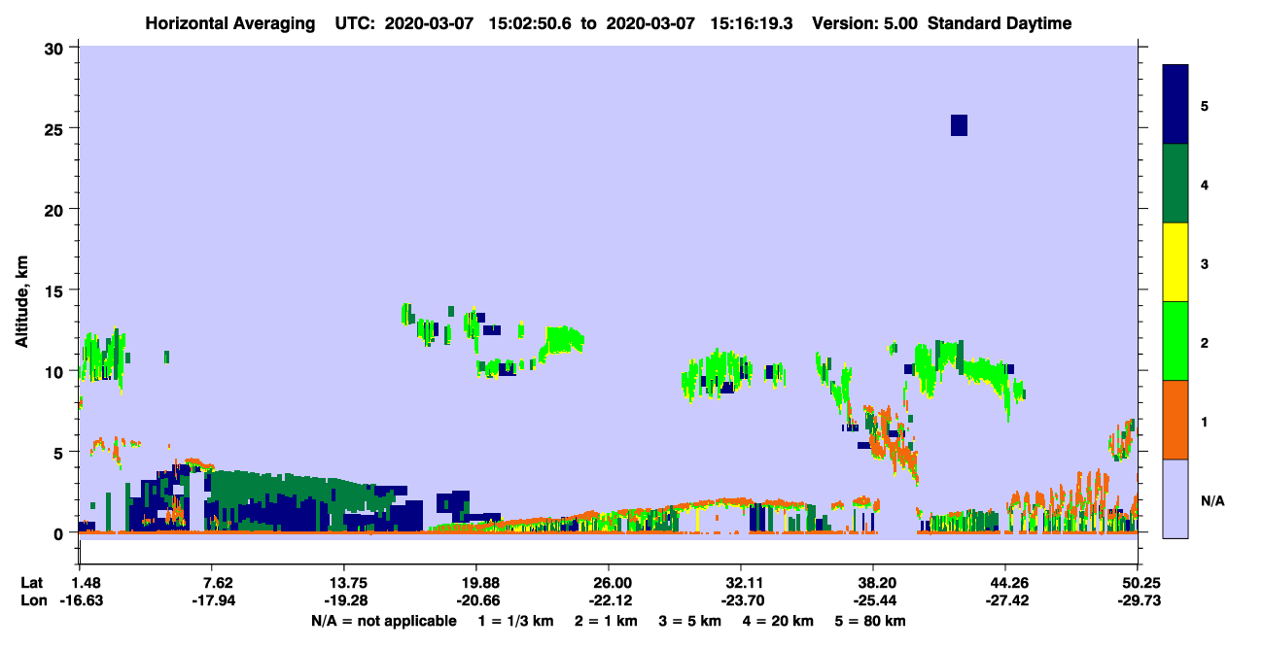Click the isolated dark blue square at 25 km altitude
Viewport: 1264px width, 648px height.
coord(959,125)
